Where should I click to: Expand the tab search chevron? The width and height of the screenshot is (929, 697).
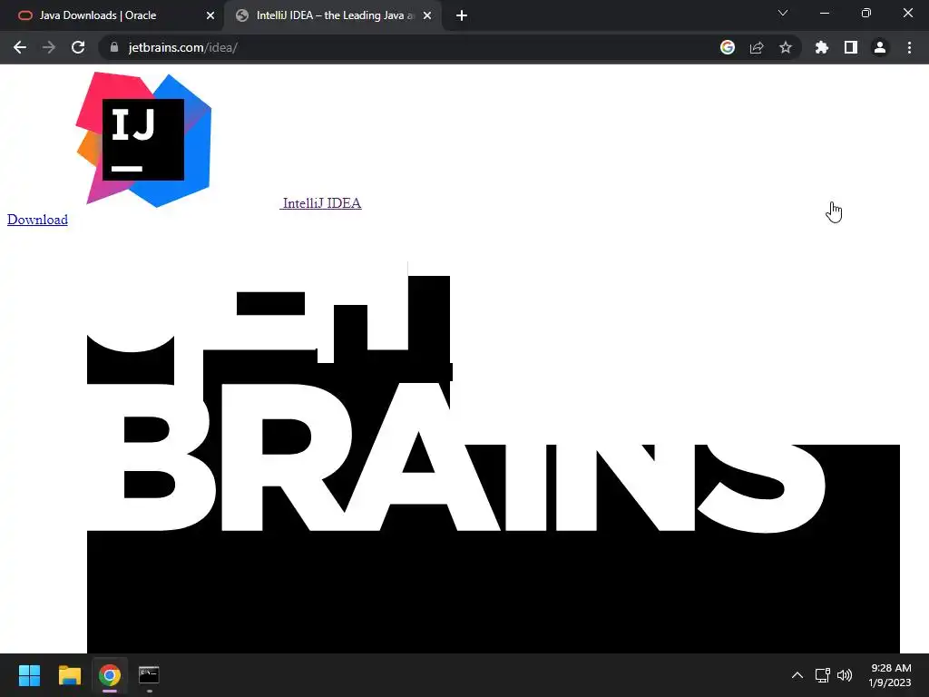pos(783,13)
